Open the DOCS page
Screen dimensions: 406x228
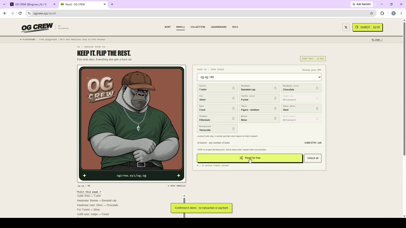[235, 27]
